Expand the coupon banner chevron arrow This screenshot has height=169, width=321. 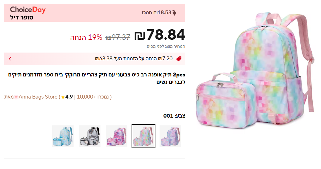tap(10, 59)
